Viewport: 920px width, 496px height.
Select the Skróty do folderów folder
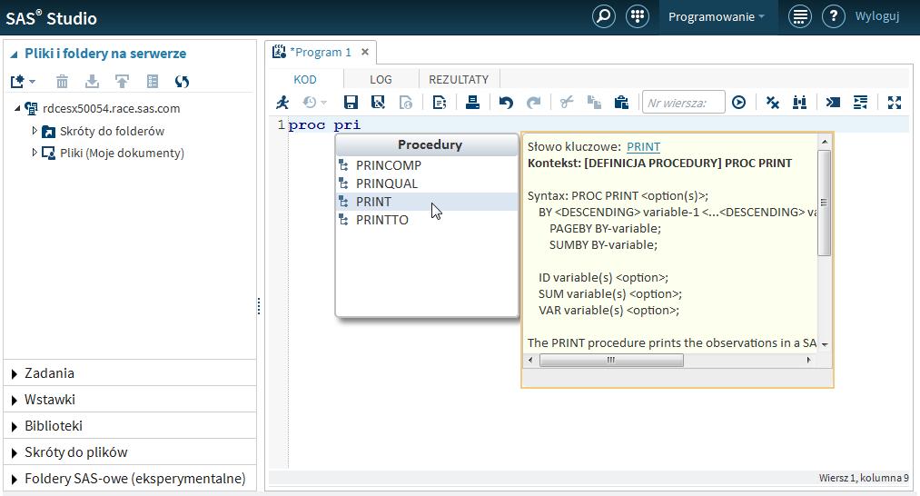pos(112,131)
